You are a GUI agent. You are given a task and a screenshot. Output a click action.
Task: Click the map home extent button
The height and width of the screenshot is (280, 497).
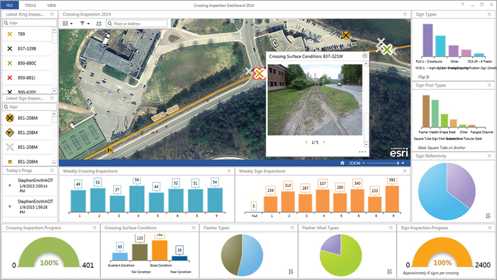point(342,163)
